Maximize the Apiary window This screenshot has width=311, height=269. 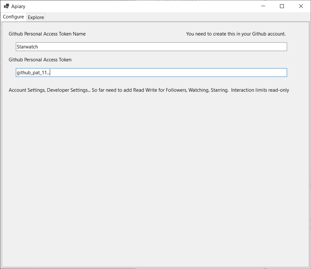pyautogui.click(x=282, y=6)
